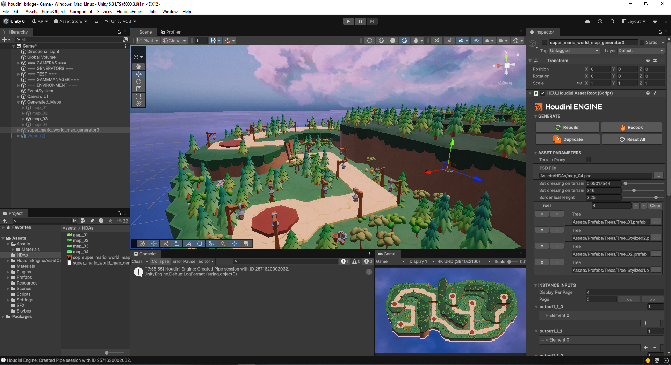Open the Window menu
Image resolution: width=671 pixels, height=365 pixels.
[x=170, y=12]
